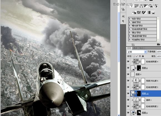This screenshot has width=161, height=116.
Task: Hide the selected 图层 10 layer
Action: click(x=128, y=94)
